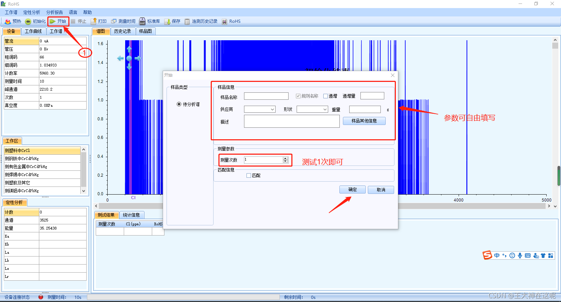
Task: Open the 分析报告 menu
Action: 54,12
